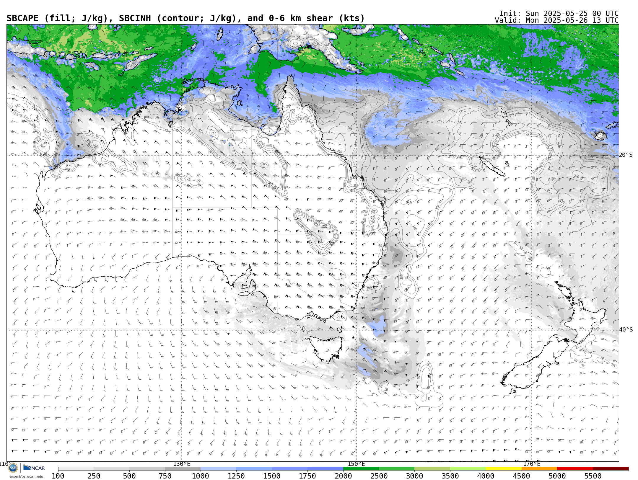Click the 2000 colorbar label
Viewport: 638px width, 480px height.
tap(343, 476)
